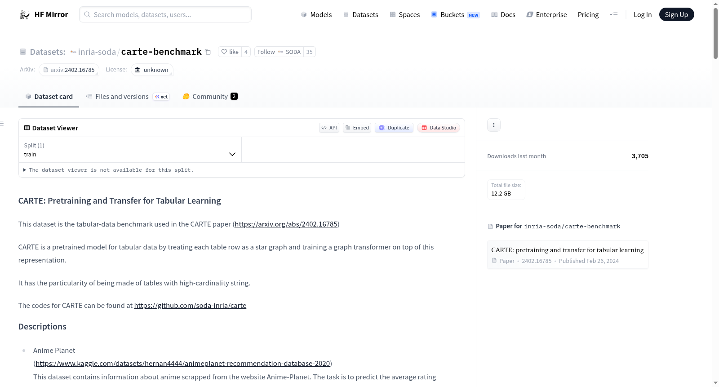Open Data Studio

[x=439, y=128]
